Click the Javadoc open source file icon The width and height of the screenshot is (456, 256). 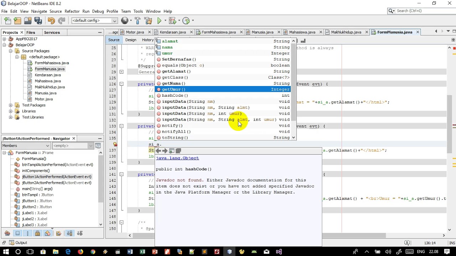point(178,151)
